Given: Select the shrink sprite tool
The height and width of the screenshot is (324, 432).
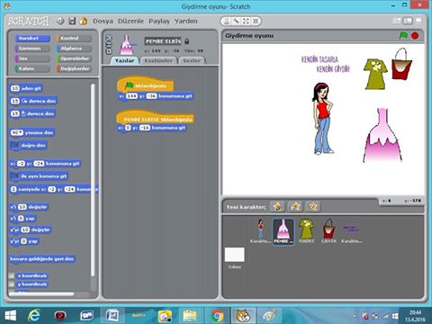Looking at the screenshot, I should [256, 21].
